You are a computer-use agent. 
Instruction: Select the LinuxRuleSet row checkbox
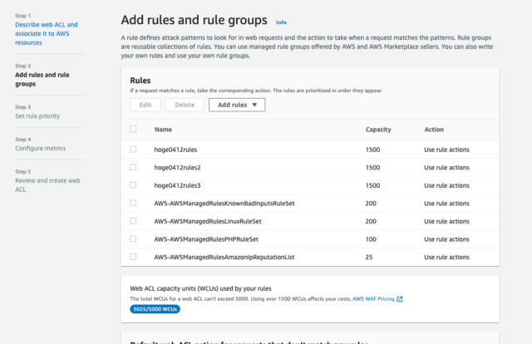pos(133,221)
